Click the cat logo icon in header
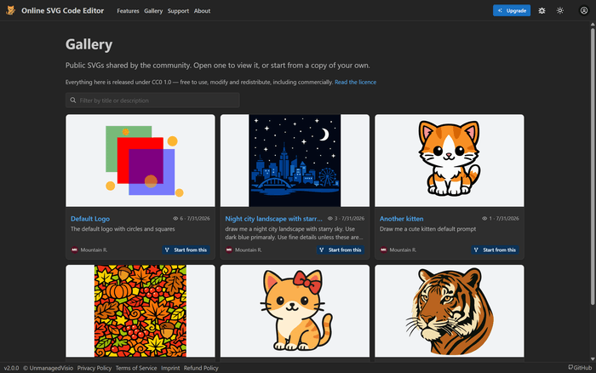 click(x=10, y=10)
